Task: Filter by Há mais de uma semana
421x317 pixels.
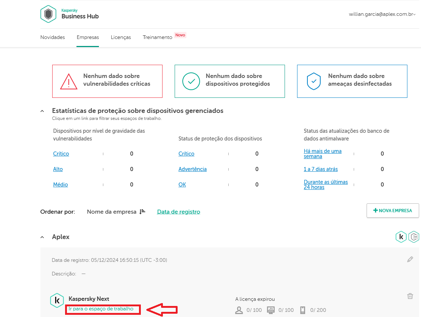Action: click(x=323, y=154)
